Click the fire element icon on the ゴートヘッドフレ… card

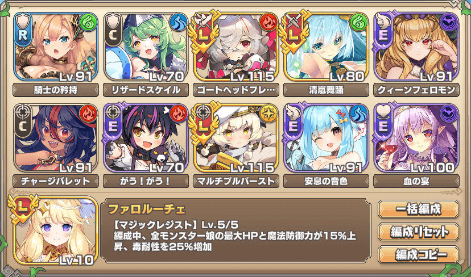pos(268,23)
